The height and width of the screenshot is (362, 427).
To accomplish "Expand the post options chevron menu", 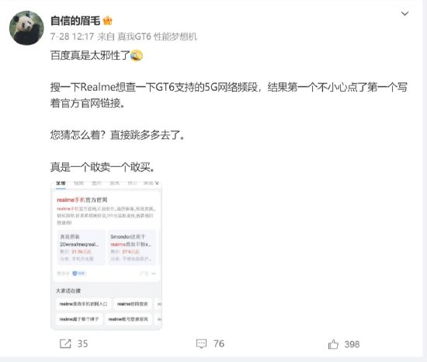I will (x=405, y=13).
